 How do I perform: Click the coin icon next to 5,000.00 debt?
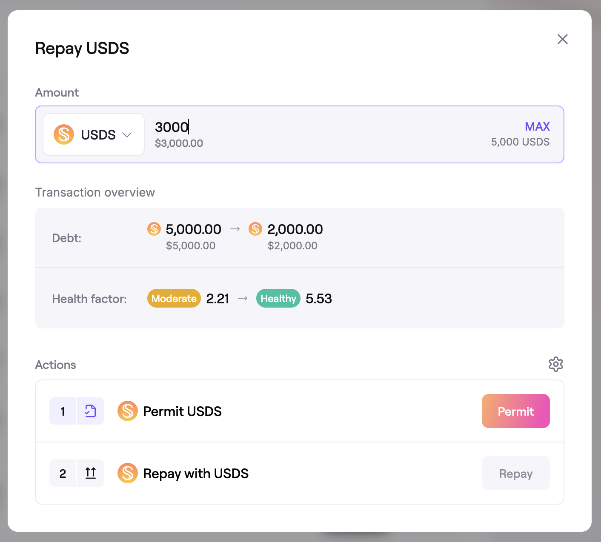click(154, 229)
